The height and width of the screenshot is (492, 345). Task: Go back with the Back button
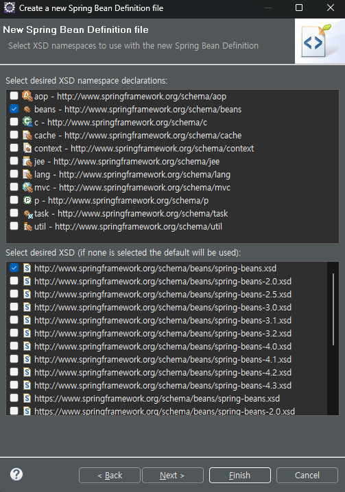(109, 475)
